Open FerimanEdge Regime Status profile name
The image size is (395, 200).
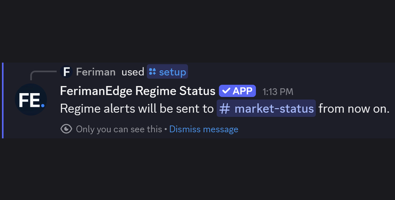138,91
